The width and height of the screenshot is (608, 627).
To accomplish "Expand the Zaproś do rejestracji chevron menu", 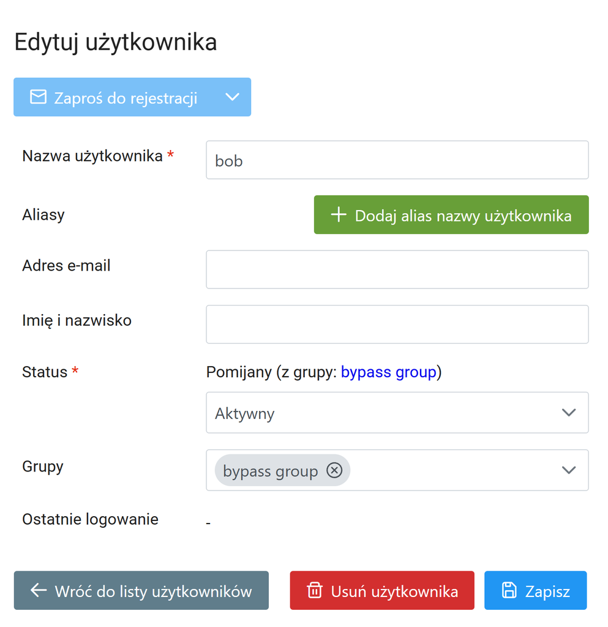I will [232, 97].
